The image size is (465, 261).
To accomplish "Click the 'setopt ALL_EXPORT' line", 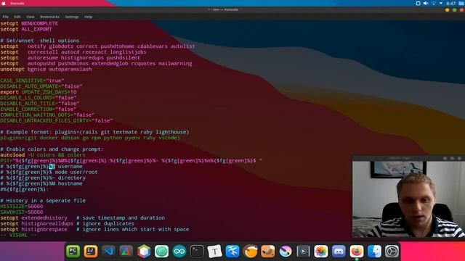I will (26, 29).
